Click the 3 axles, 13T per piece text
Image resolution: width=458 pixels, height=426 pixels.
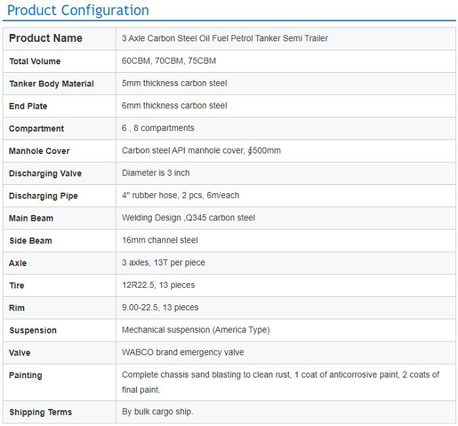(x=163, y=263)
